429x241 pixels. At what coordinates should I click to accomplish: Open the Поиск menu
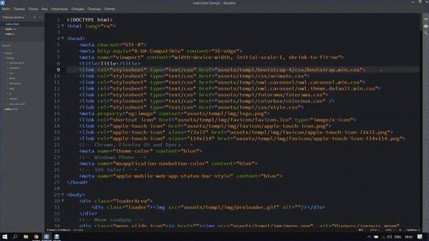pos(33,9)
